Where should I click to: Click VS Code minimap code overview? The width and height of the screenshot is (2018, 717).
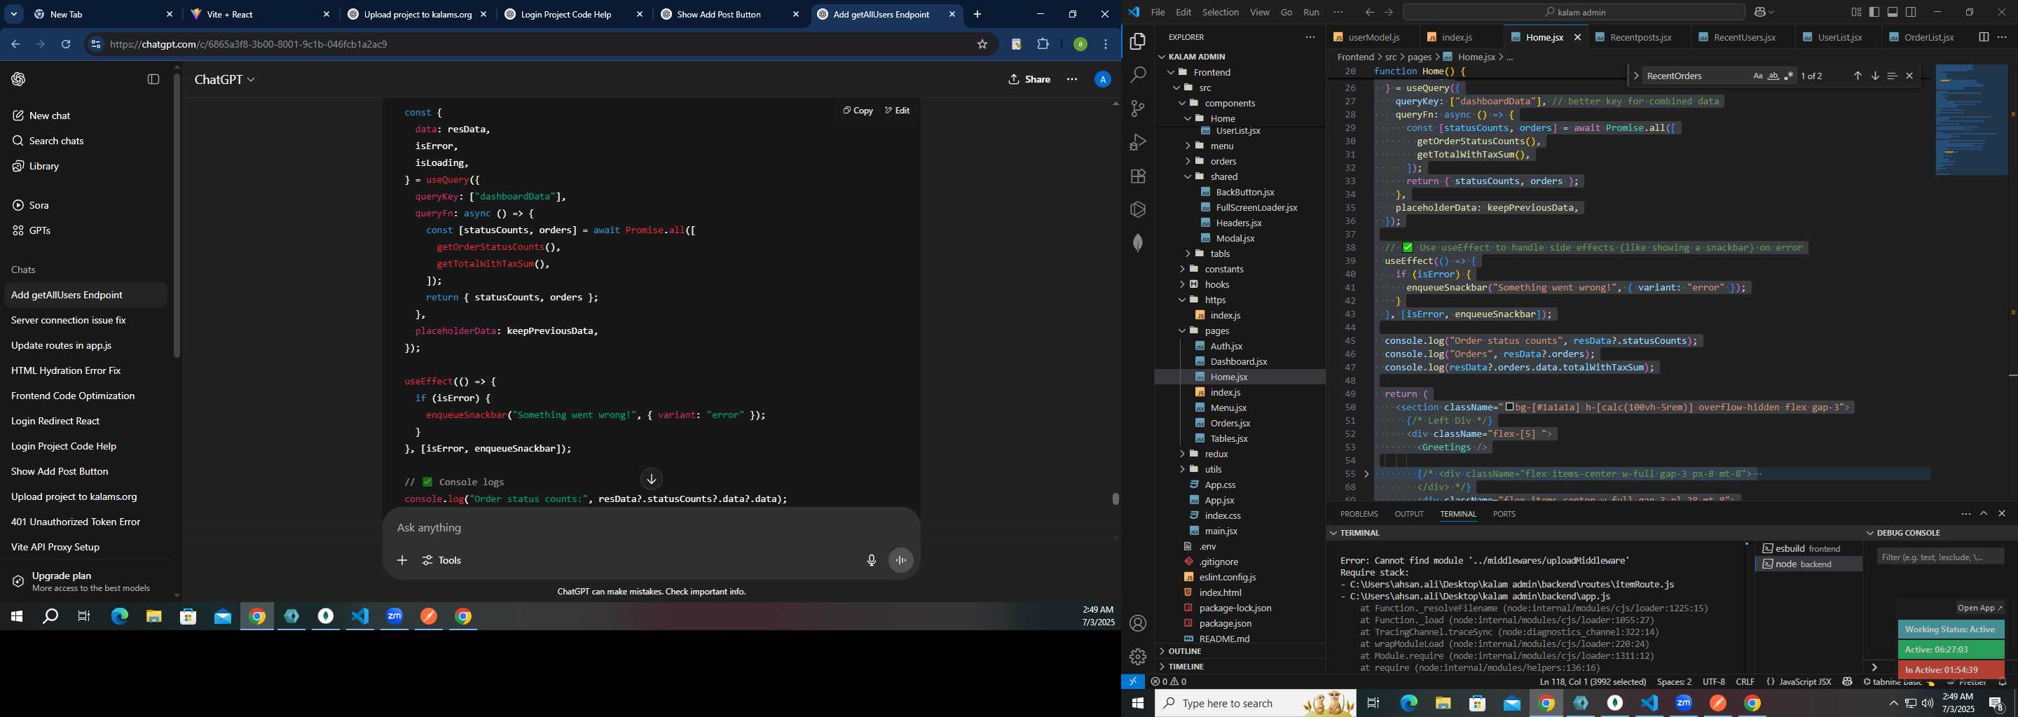(x=1970, y=119)
